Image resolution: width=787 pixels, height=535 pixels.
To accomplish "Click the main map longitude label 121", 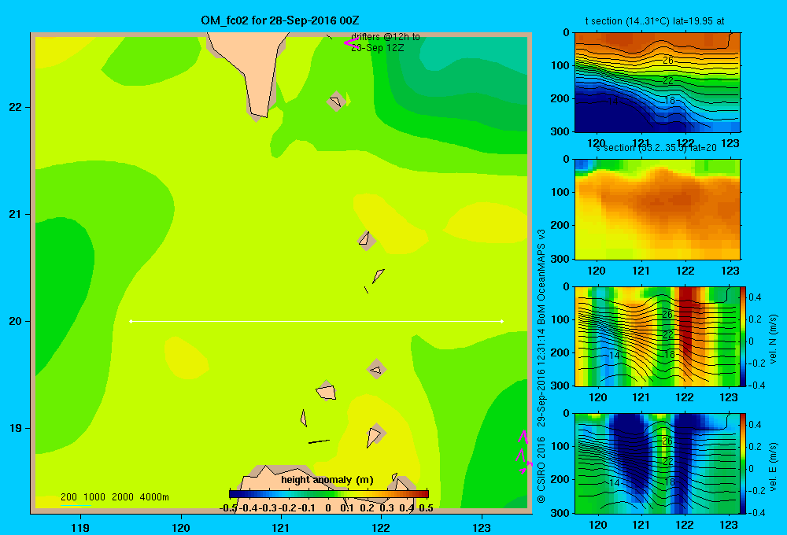I will (x=281, y=527).
